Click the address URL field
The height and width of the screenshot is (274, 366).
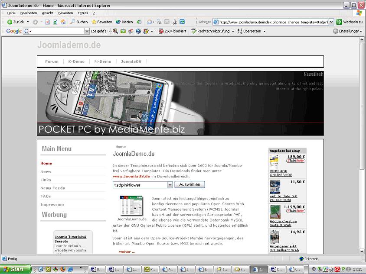point(274,22)
